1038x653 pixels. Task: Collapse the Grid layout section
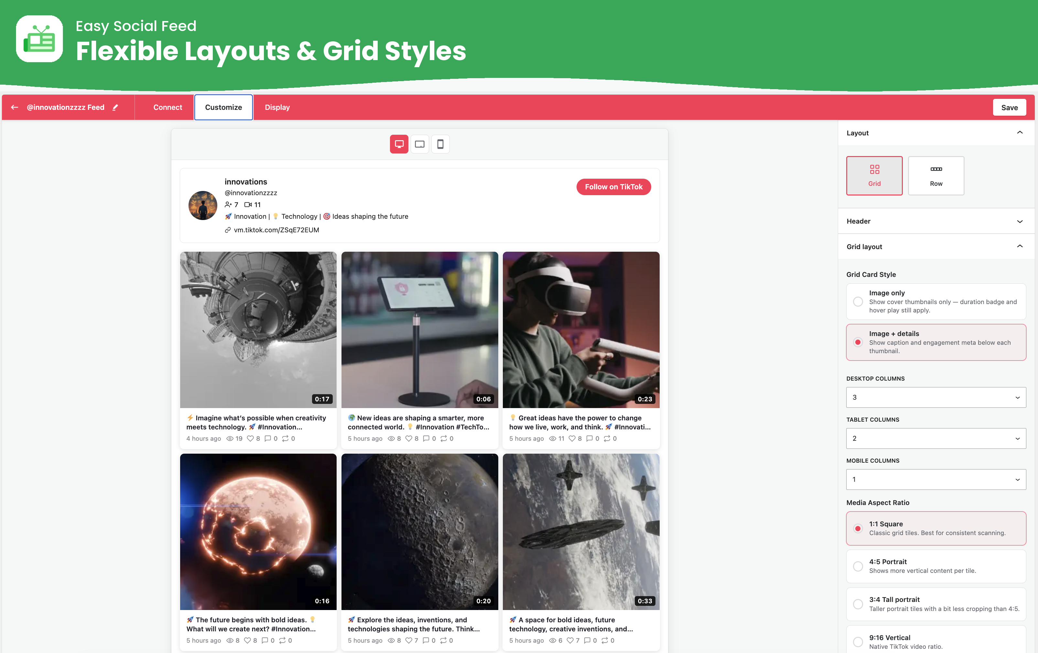click(x=936, y=247)
